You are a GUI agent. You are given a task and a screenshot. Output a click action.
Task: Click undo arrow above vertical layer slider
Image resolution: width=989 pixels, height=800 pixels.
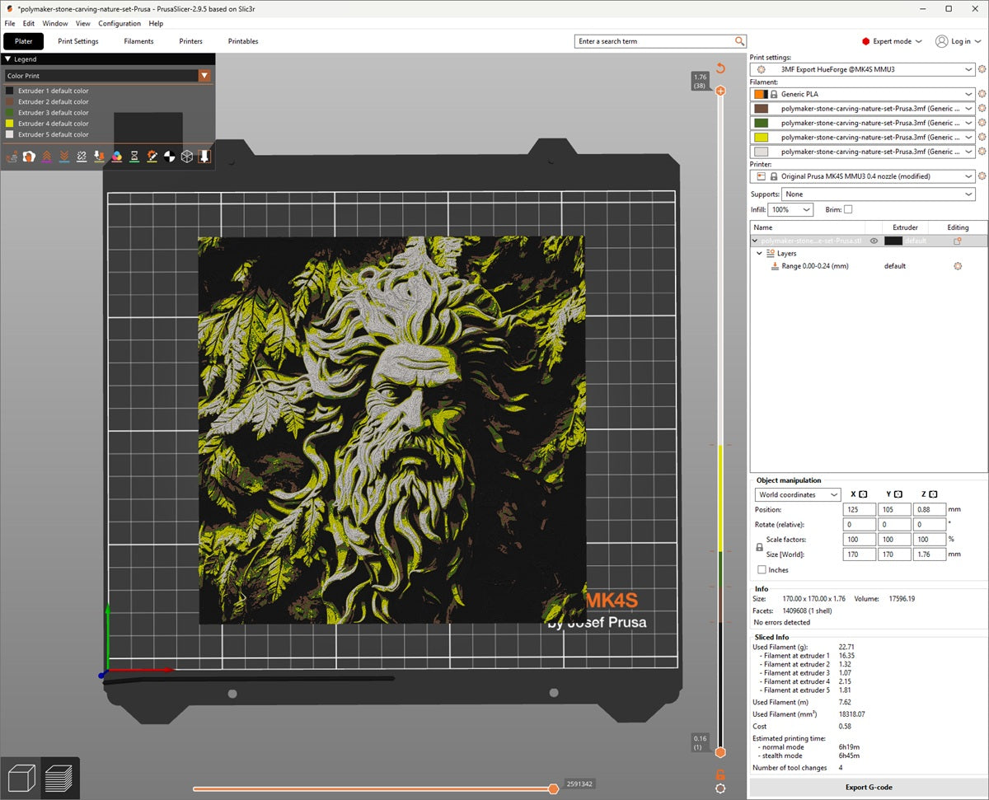click(720, 68)
